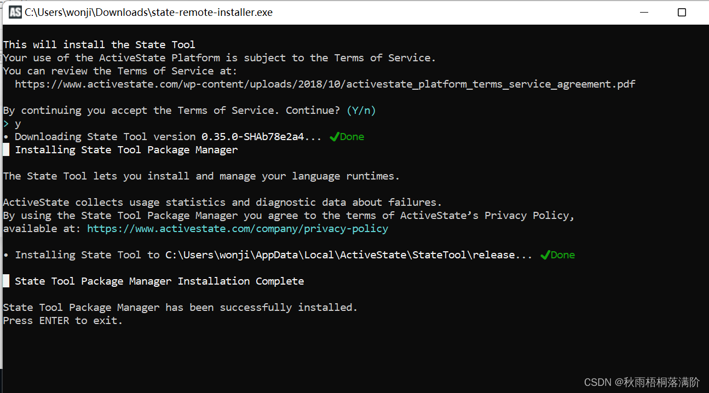
Task: Click version text 0.35.0-SHAb78e2a4
Action: pyautogui.click(x=252, y=137)
